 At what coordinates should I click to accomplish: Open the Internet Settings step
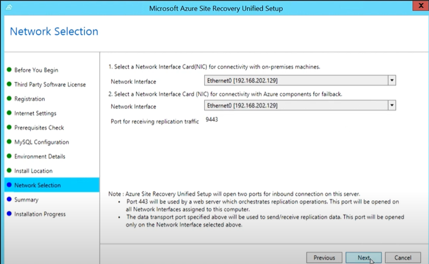coord(35,113)
